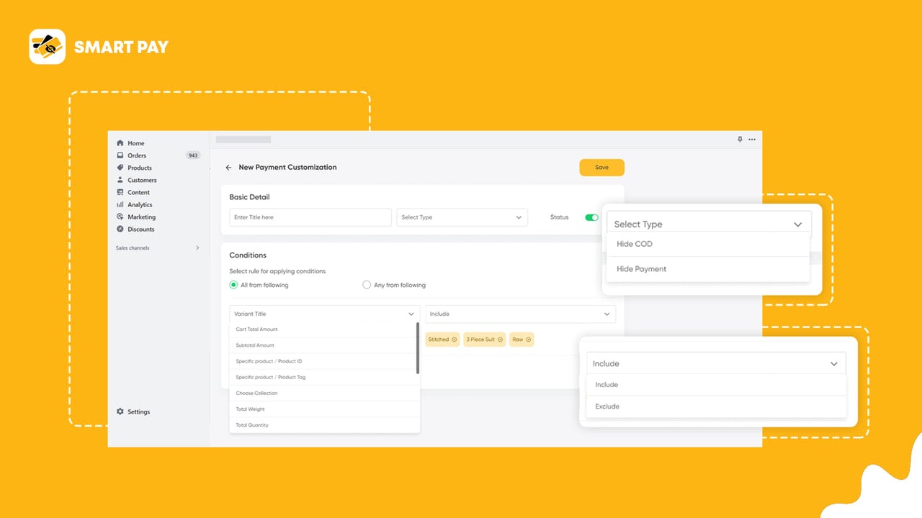The width and height of the screenshot is (922, 518).
Task: Open the Settings gear icon
Action: point(120,412)
